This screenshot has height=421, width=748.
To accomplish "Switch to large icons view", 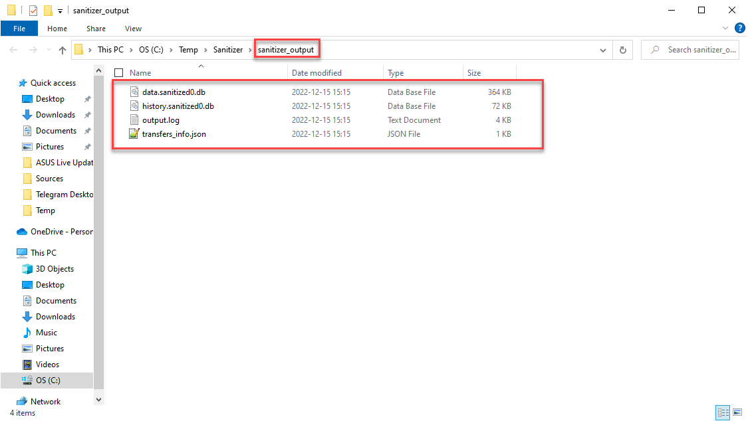I will coord(737,413).
